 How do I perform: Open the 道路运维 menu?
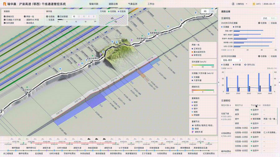[x=113, y=4]
